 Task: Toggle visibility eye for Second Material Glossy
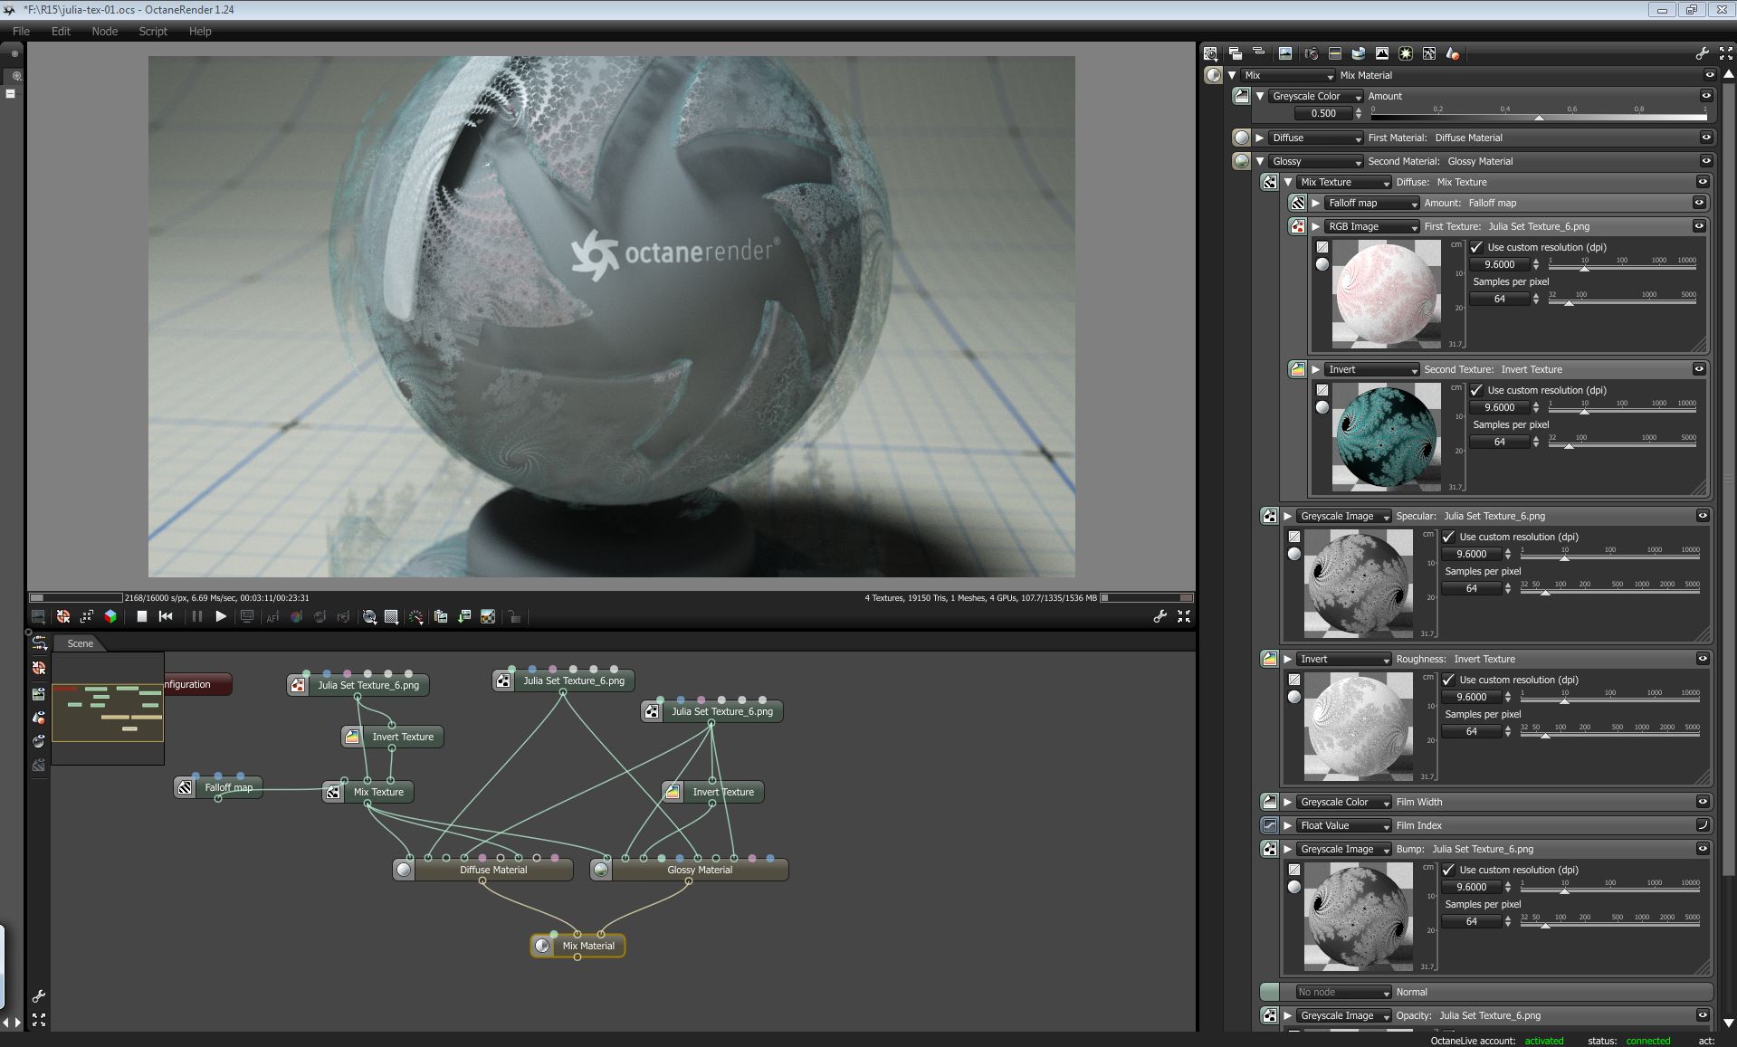pyautogui.click(x=1706, y=161)
